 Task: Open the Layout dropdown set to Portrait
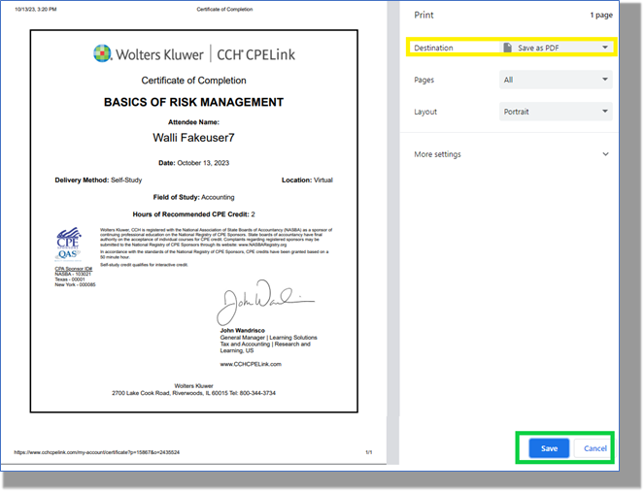point(556,112)
